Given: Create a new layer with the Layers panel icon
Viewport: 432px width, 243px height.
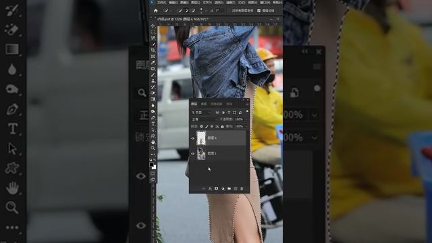Looking at the screenshot, I should click(x=236, y=189).
